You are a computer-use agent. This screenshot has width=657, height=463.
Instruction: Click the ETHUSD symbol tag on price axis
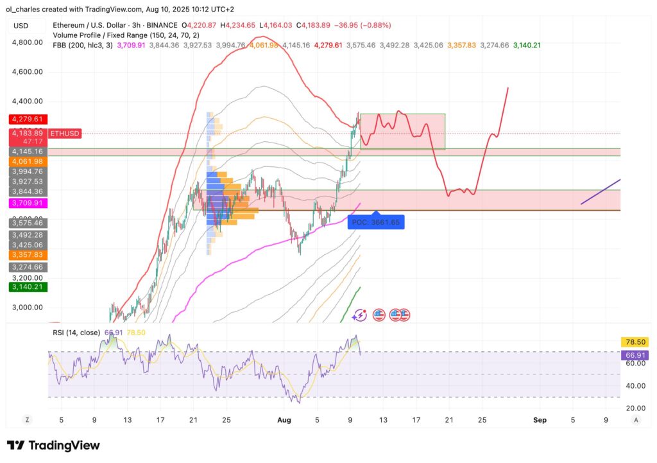[x=65, y=134]
